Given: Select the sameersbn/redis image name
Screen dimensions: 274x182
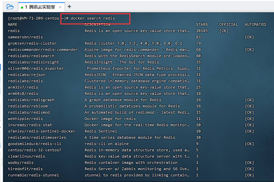Looking at the screenshot, I should point(25,37).
